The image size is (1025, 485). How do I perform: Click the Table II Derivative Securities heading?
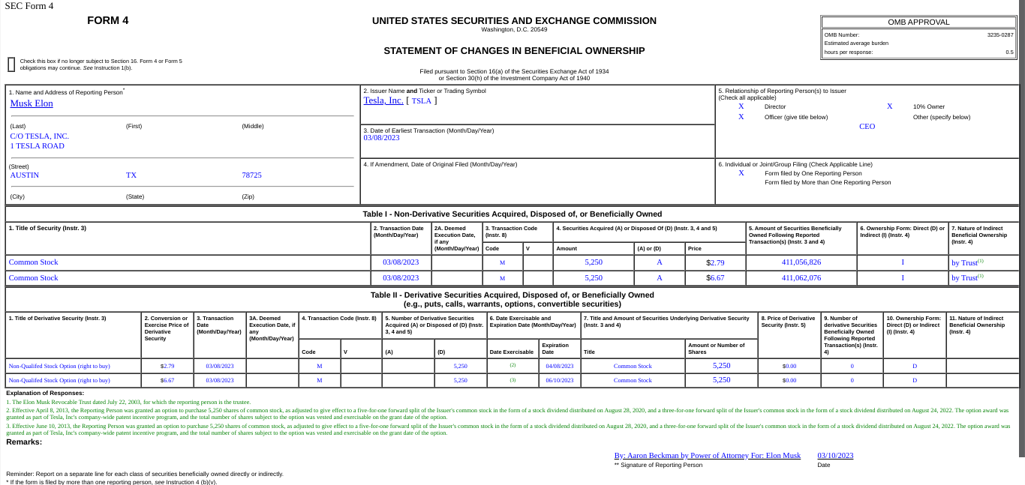[x=512, y=299]
